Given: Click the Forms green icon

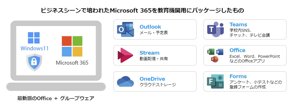Looking at the screenshot, I should (215, 82).
